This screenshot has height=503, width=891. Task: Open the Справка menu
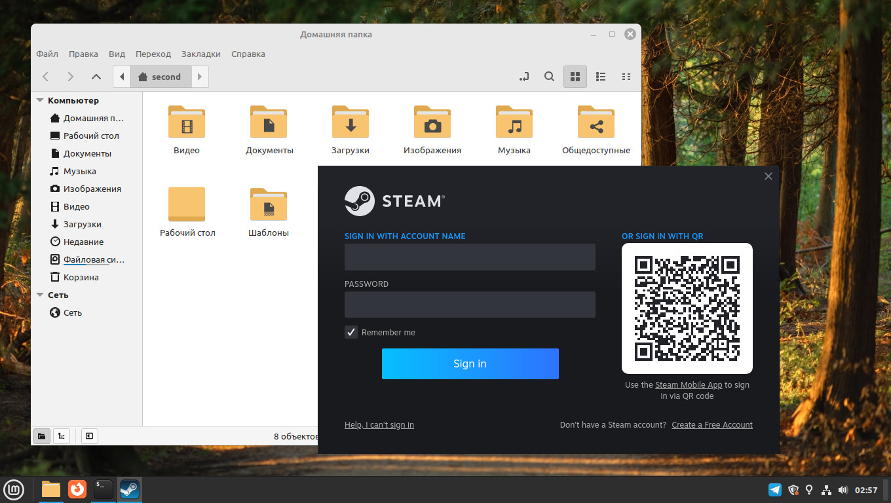point(248,54)
